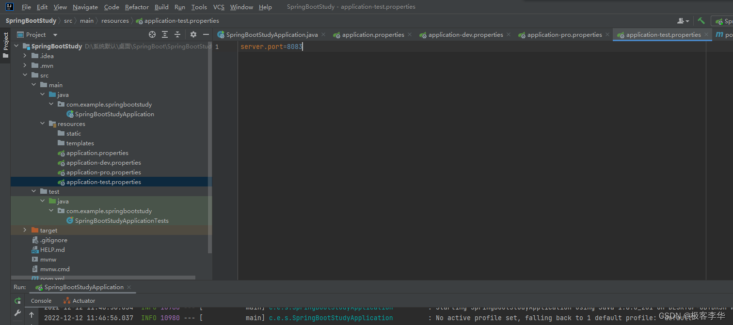Hide the Project panel with minus icon
Image resolution: width=733 pixels, height=325 pixels.
[206, 34]
